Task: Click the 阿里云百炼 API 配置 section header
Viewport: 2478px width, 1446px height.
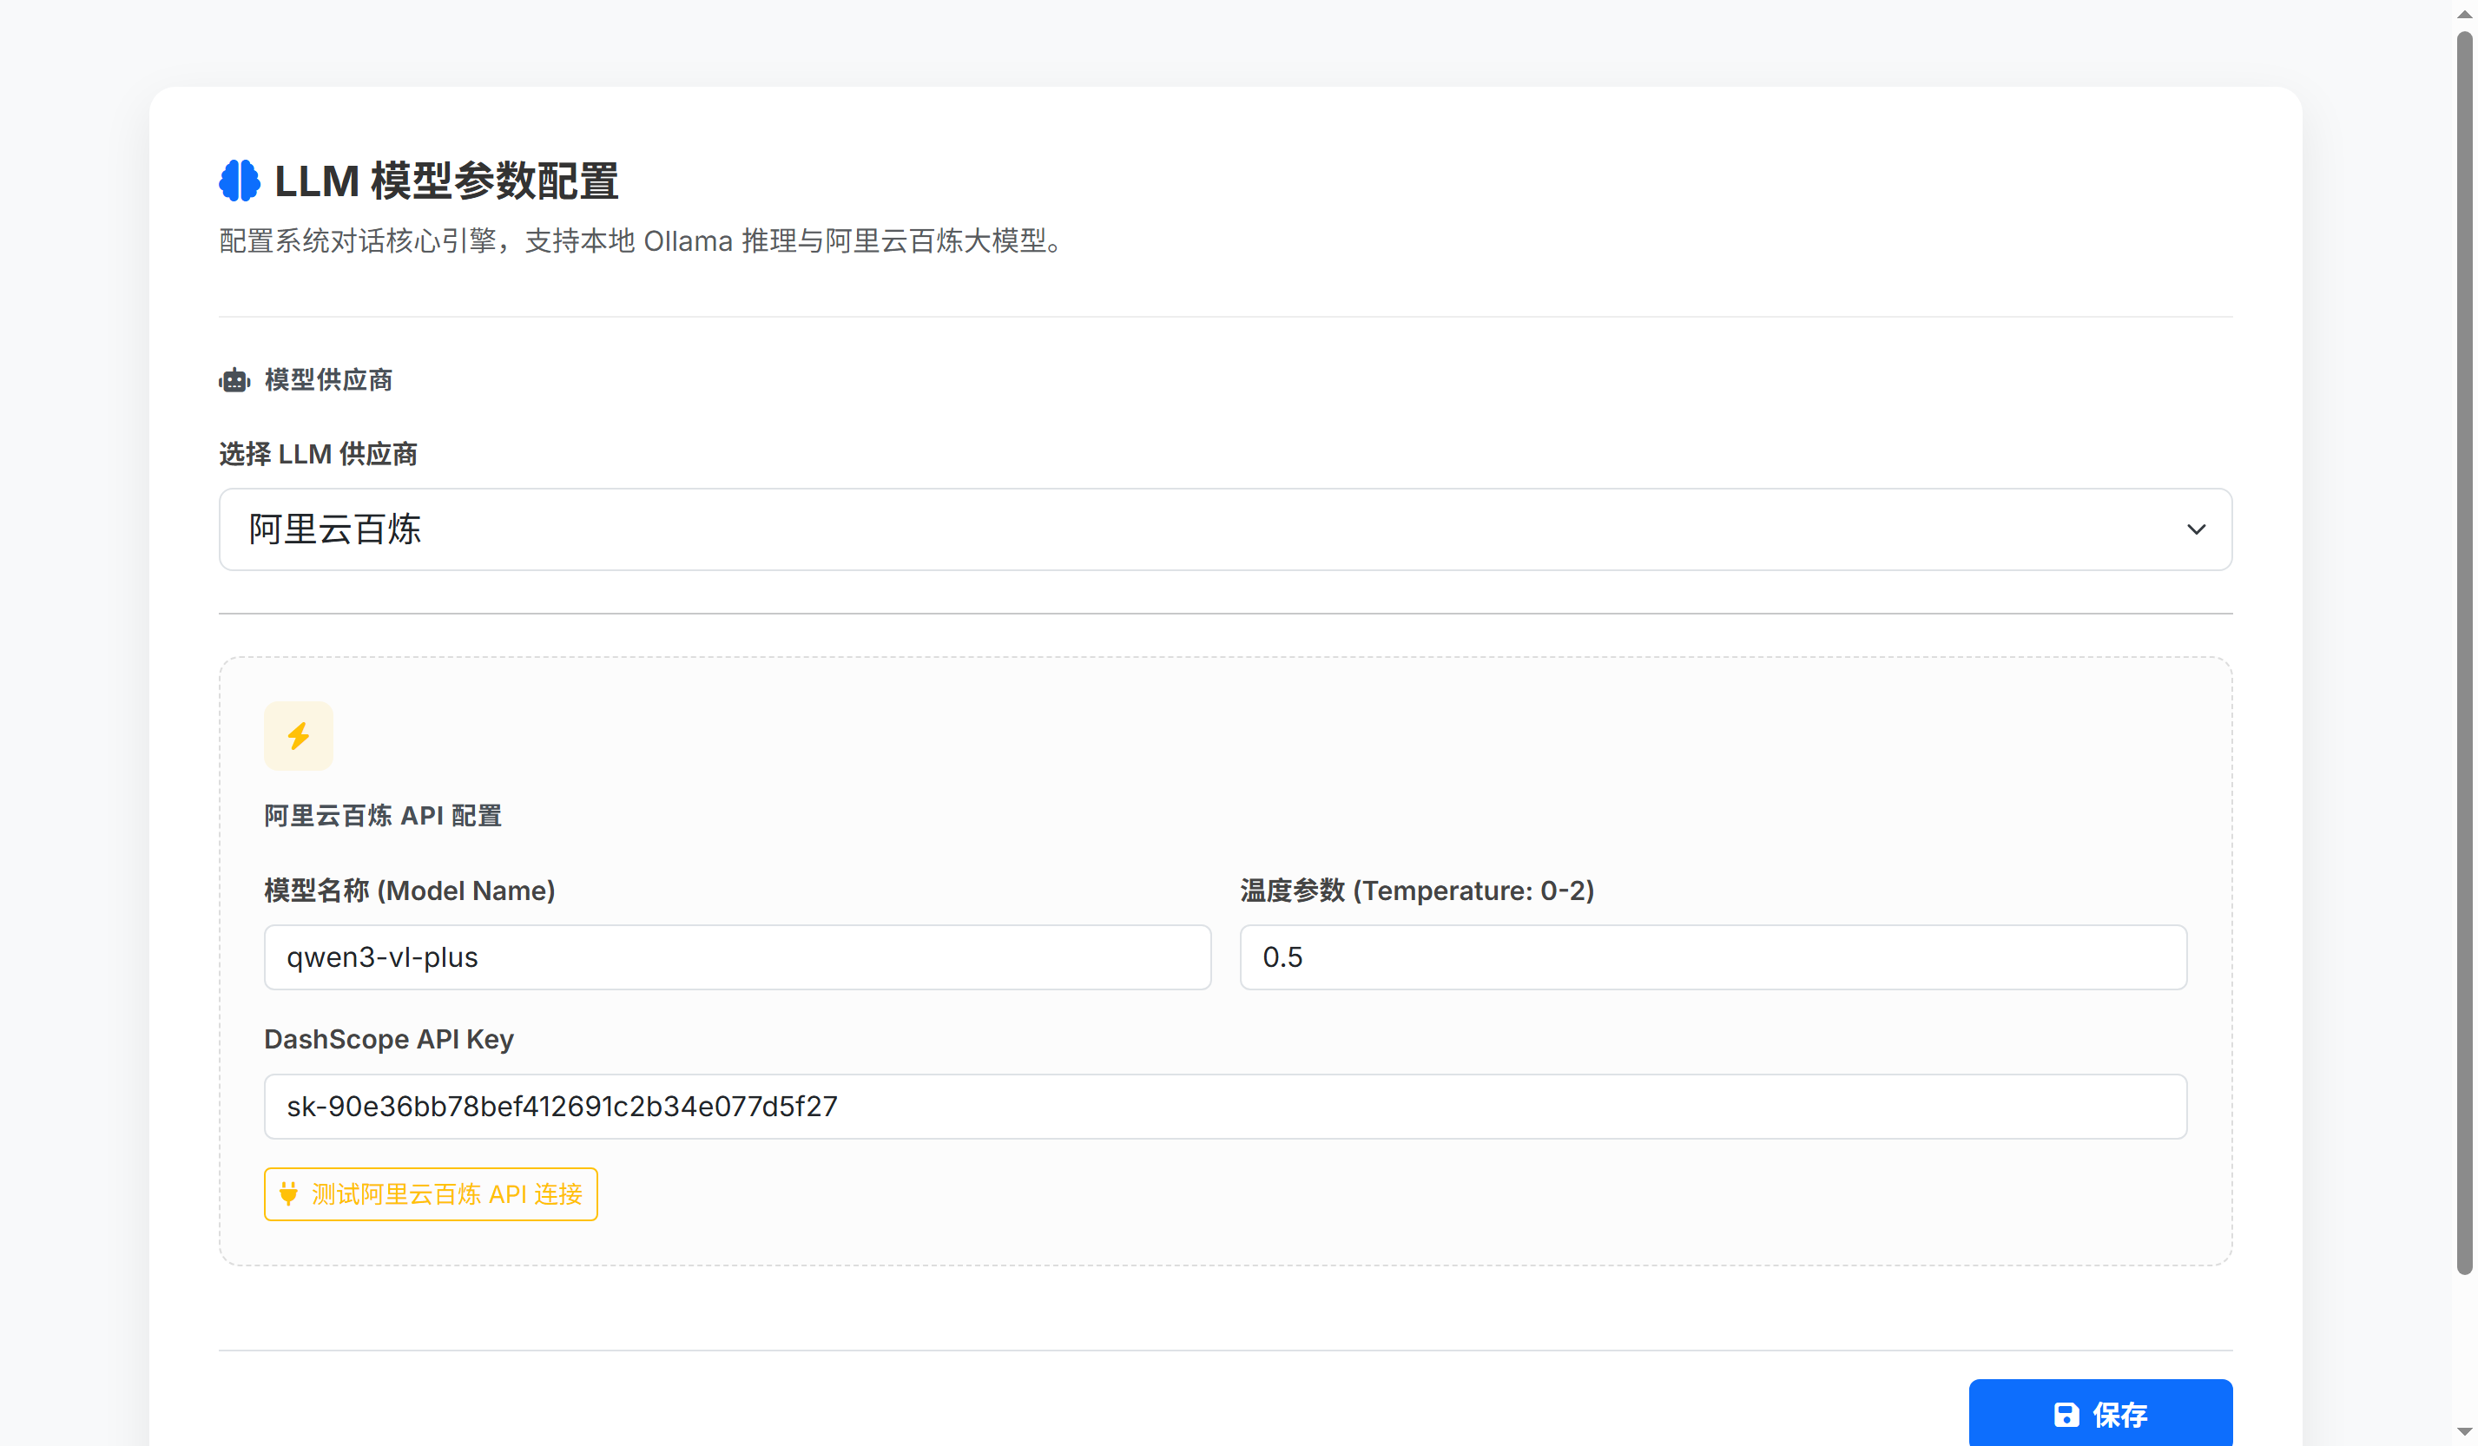Action: (x=383, y=815)
